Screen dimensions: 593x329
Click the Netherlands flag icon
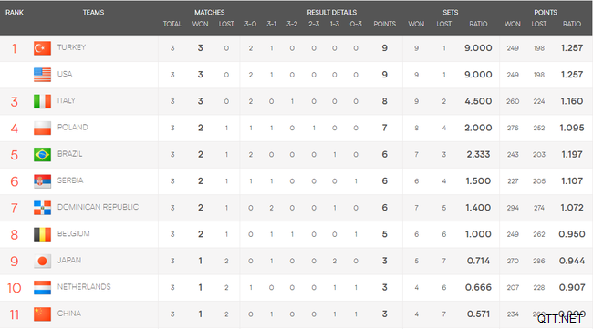click(42, 287)
